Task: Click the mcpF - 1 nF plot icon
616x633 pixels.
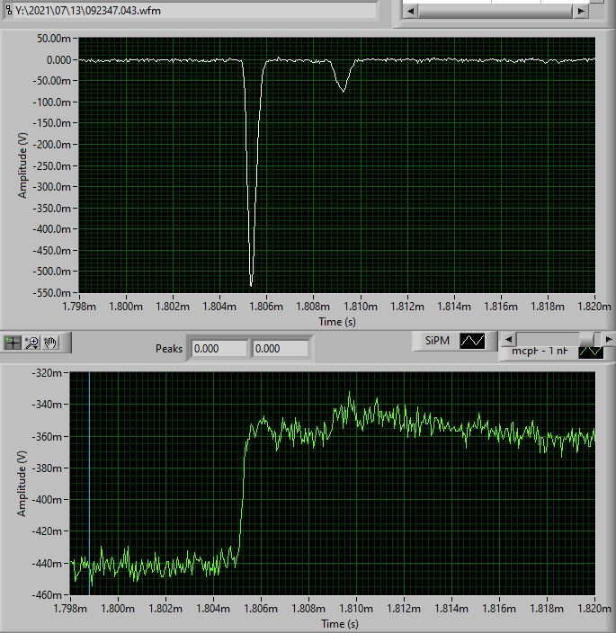Action: [x=591, y=352]
